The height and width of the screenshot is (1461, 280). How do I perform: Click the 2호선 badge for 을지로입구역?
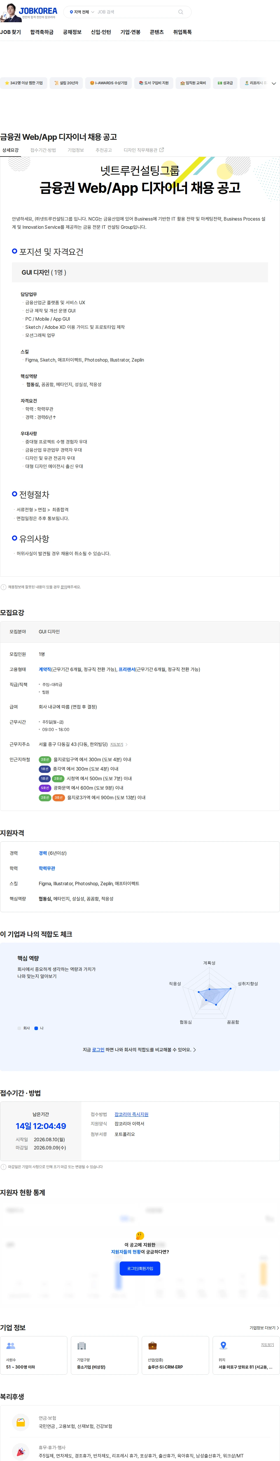coord(45,759)
